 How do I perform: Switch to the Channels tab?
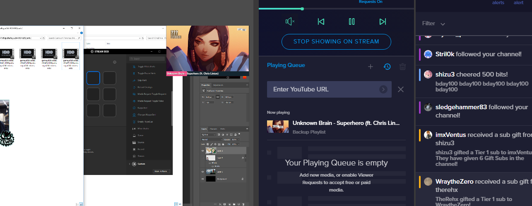[213, 129]
